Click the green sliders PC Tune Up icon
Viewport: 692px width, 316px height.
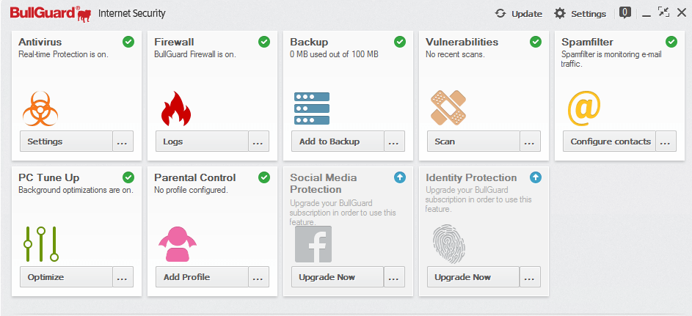pos(40,243)
